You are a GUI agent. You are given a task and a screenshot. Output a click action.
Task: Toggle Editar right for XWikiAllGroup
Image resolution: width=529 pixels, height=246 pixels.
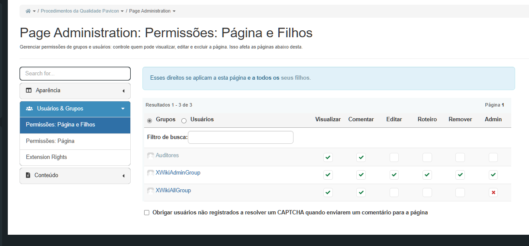click(394, 192)
